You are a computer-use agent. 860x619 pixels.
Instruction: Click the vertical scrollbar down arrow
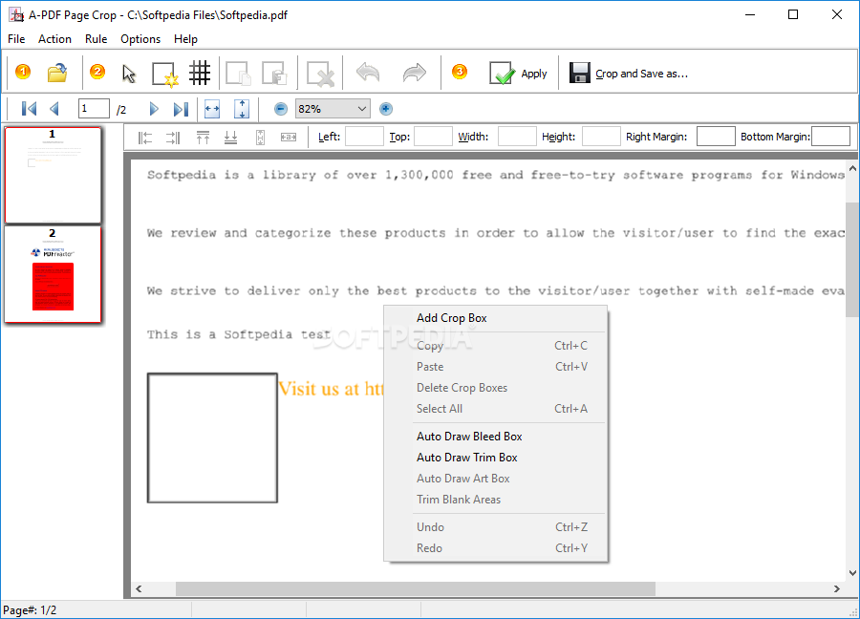point(852,573)
